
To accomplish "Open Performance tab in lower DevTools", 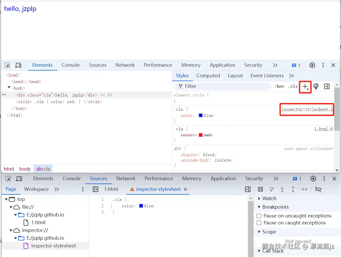I will [x=159, y=179].
